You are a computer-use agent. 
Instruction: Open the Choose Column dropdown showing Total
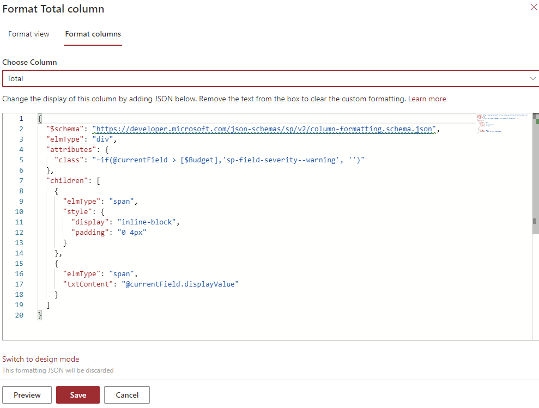click(270, 78)
